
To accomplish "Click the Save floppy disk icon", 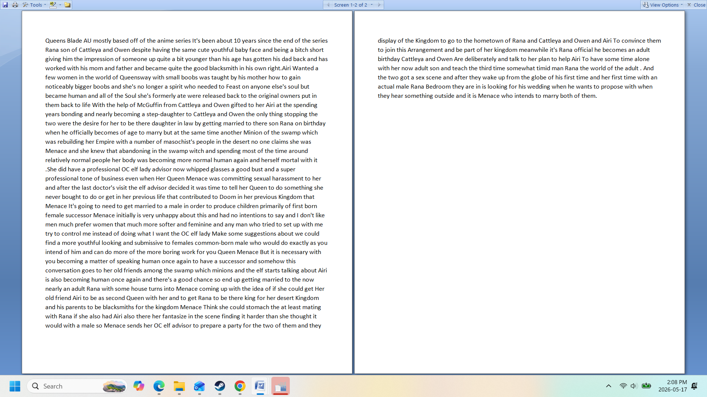I will tap(5, 5).
